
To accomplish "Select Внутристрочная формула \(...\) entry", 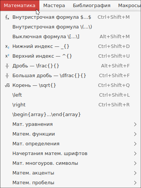I will (70, 27).
